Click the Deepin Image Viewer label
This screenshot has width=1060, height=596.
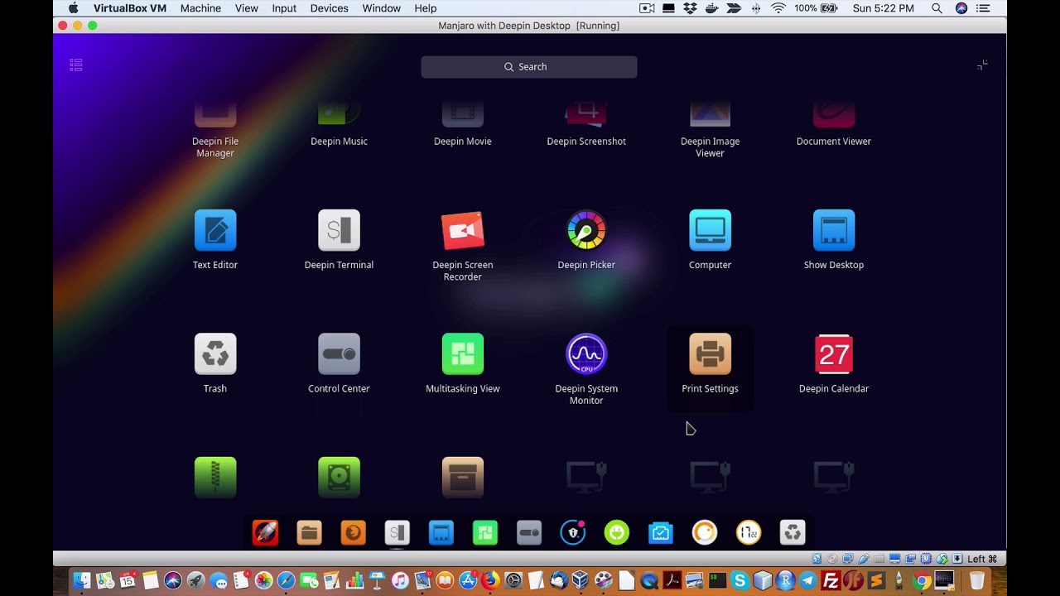710,147
